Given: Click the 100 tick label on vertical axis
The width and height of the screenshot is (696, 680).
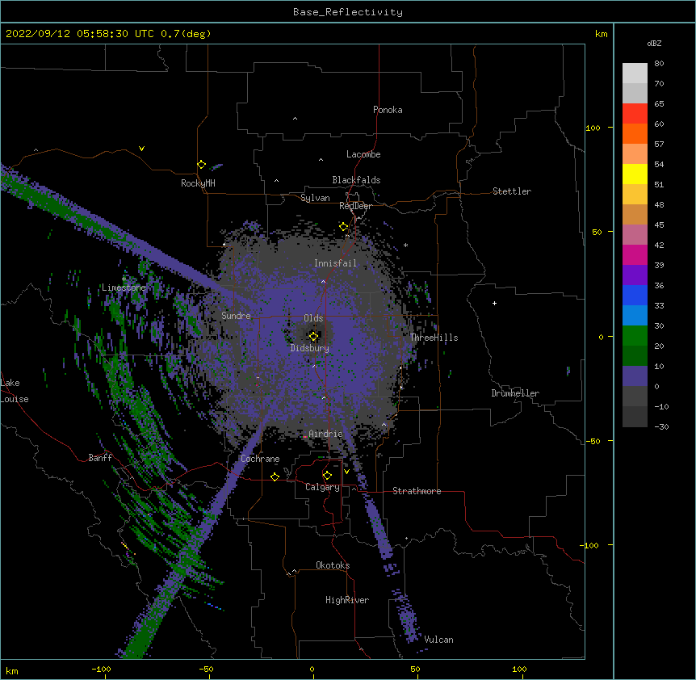Looking at the screenshot, I should (x=593, y=128).
